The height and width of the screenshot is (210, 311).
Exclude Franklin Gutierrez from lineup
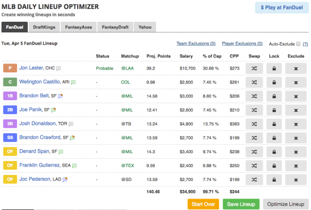point(295,166)
